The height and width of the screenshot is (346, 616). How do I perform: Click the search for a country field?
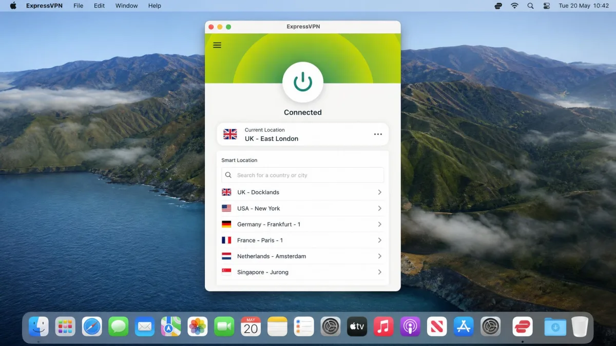pos(303,175)
